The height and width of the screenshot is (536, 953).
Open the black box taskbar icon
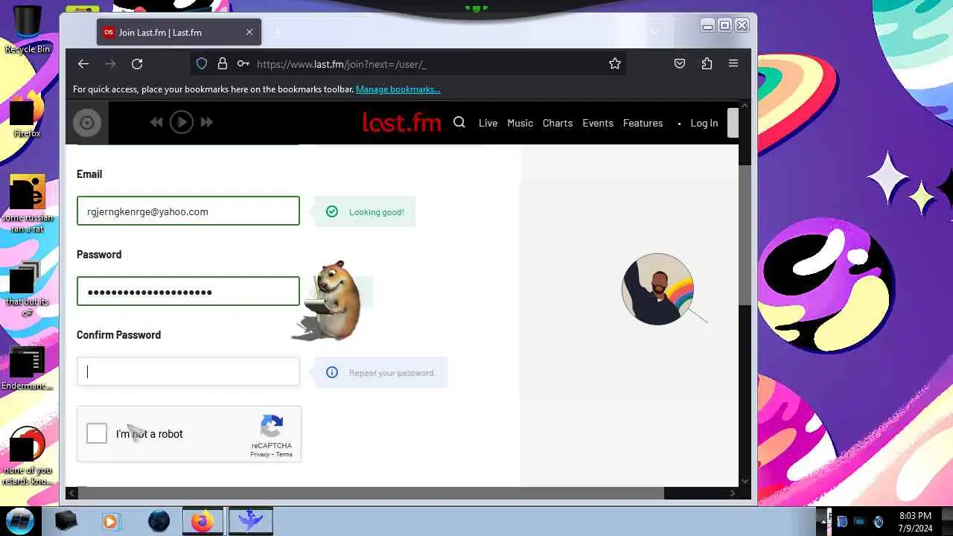pos(66,521)
